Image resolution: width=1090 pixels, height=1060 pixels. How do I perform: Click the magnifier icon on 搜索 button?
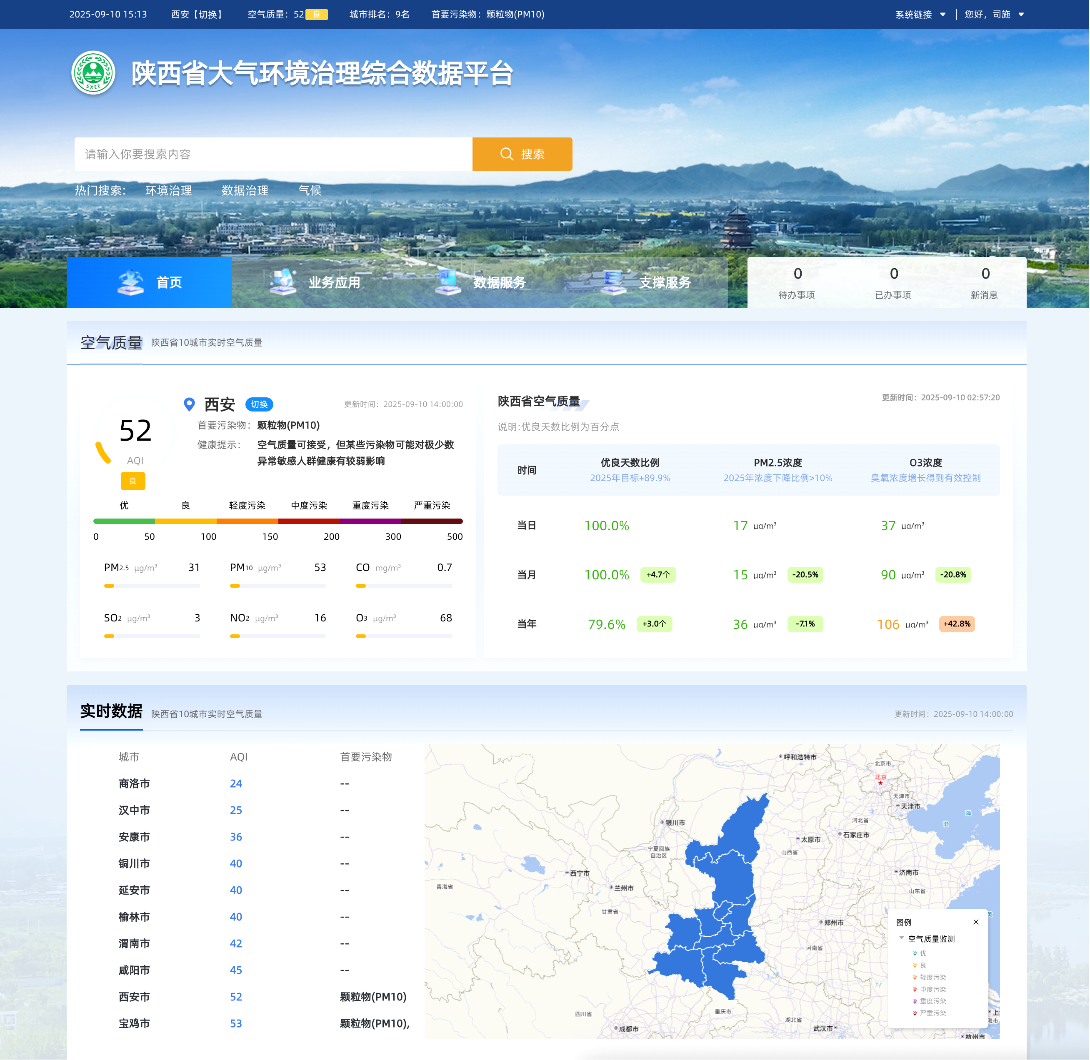pyautogui.click(x=506, y=154)
